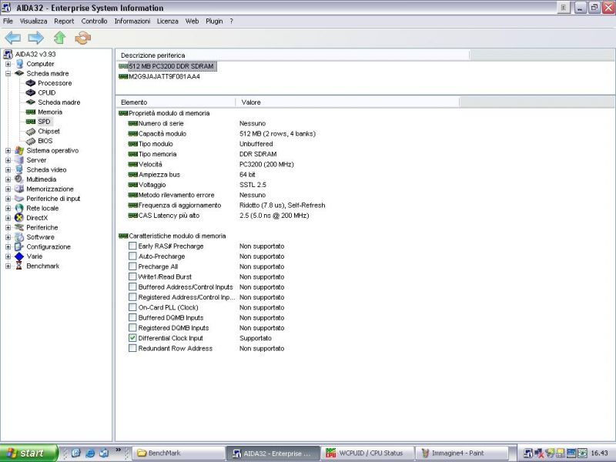The height and width of the screenshot is (462, 616).
Task: Click the Sistema operativo Windows icon
Action: click(x=19, y=150)
